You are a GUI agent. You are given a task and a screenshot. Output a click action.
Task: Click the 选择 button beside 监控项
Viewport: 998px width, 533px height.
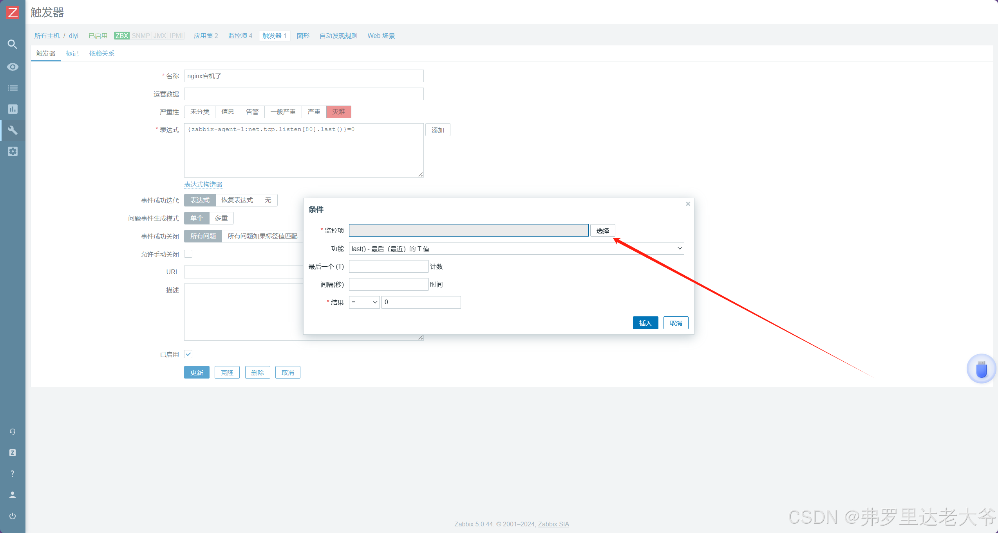point(602,231)
